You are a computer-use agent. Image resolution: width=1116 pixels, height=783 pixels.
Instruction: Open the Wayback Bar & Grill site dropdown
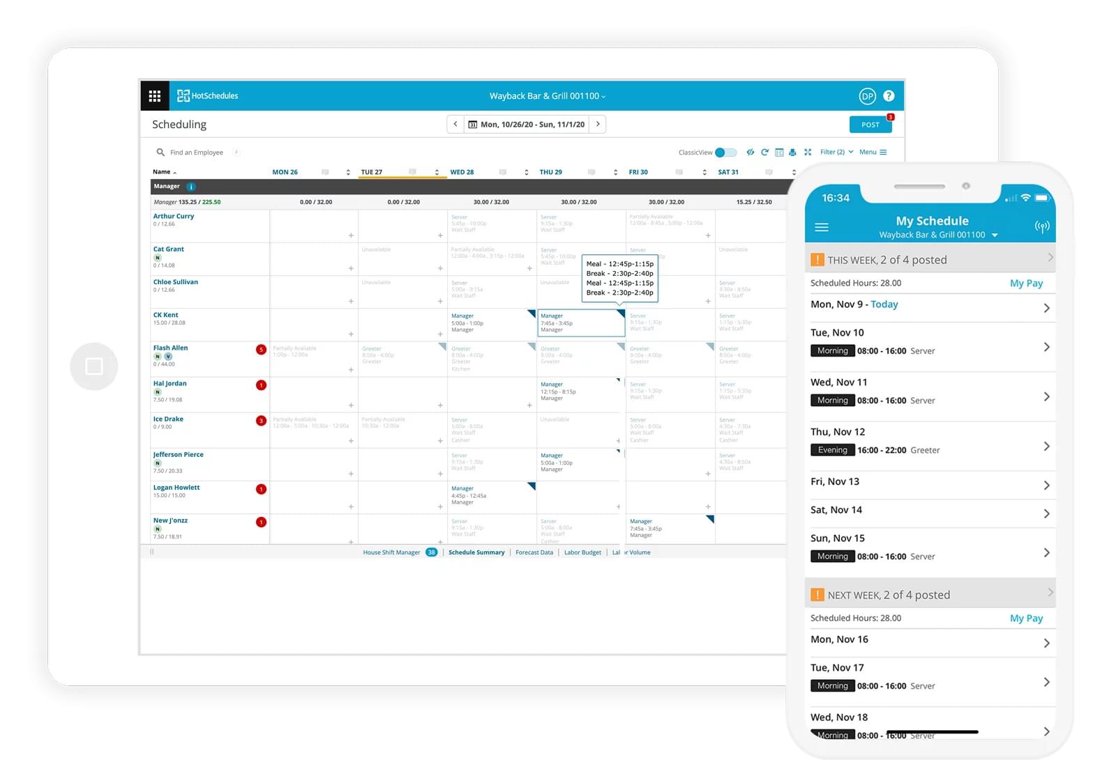coord(548,96)
